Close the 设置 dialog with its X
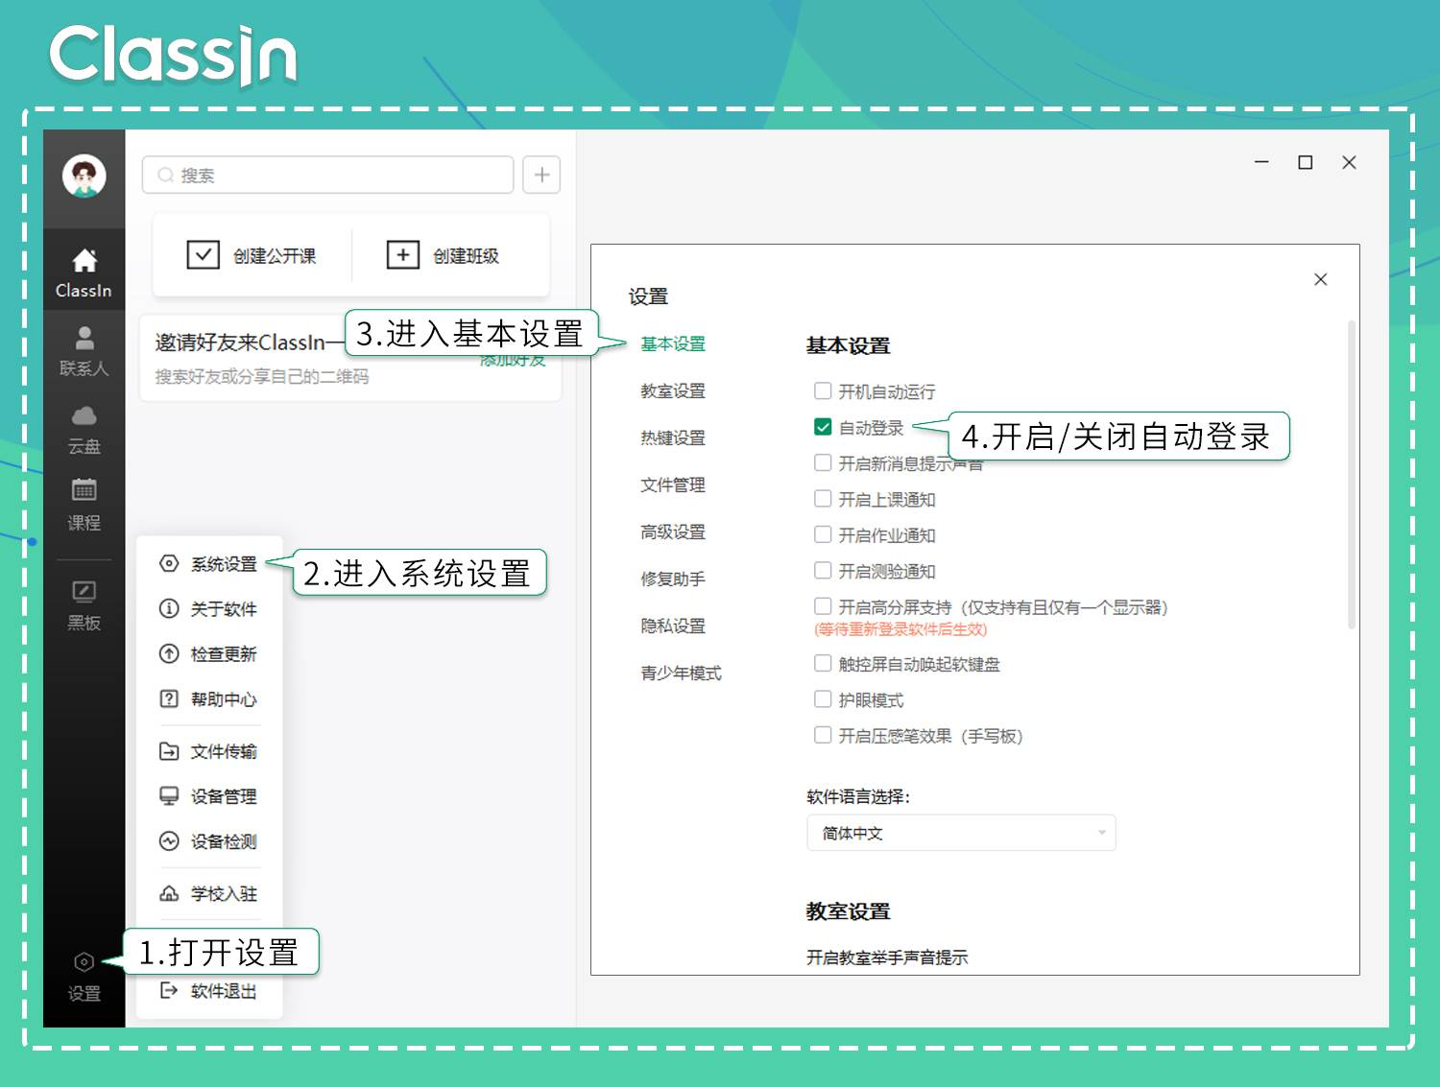Screen dimensions: 1440x1087 tap(1321, 279)
